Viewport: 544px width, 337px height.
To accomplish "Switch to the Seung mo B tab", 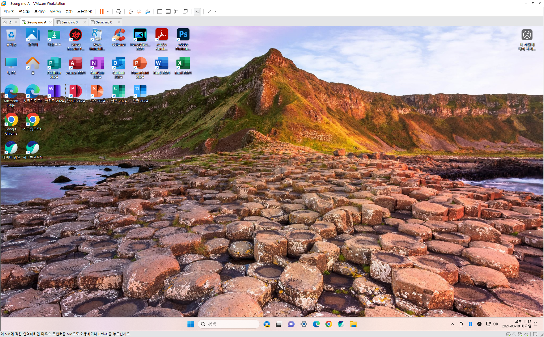I will (x=69, y=22).
